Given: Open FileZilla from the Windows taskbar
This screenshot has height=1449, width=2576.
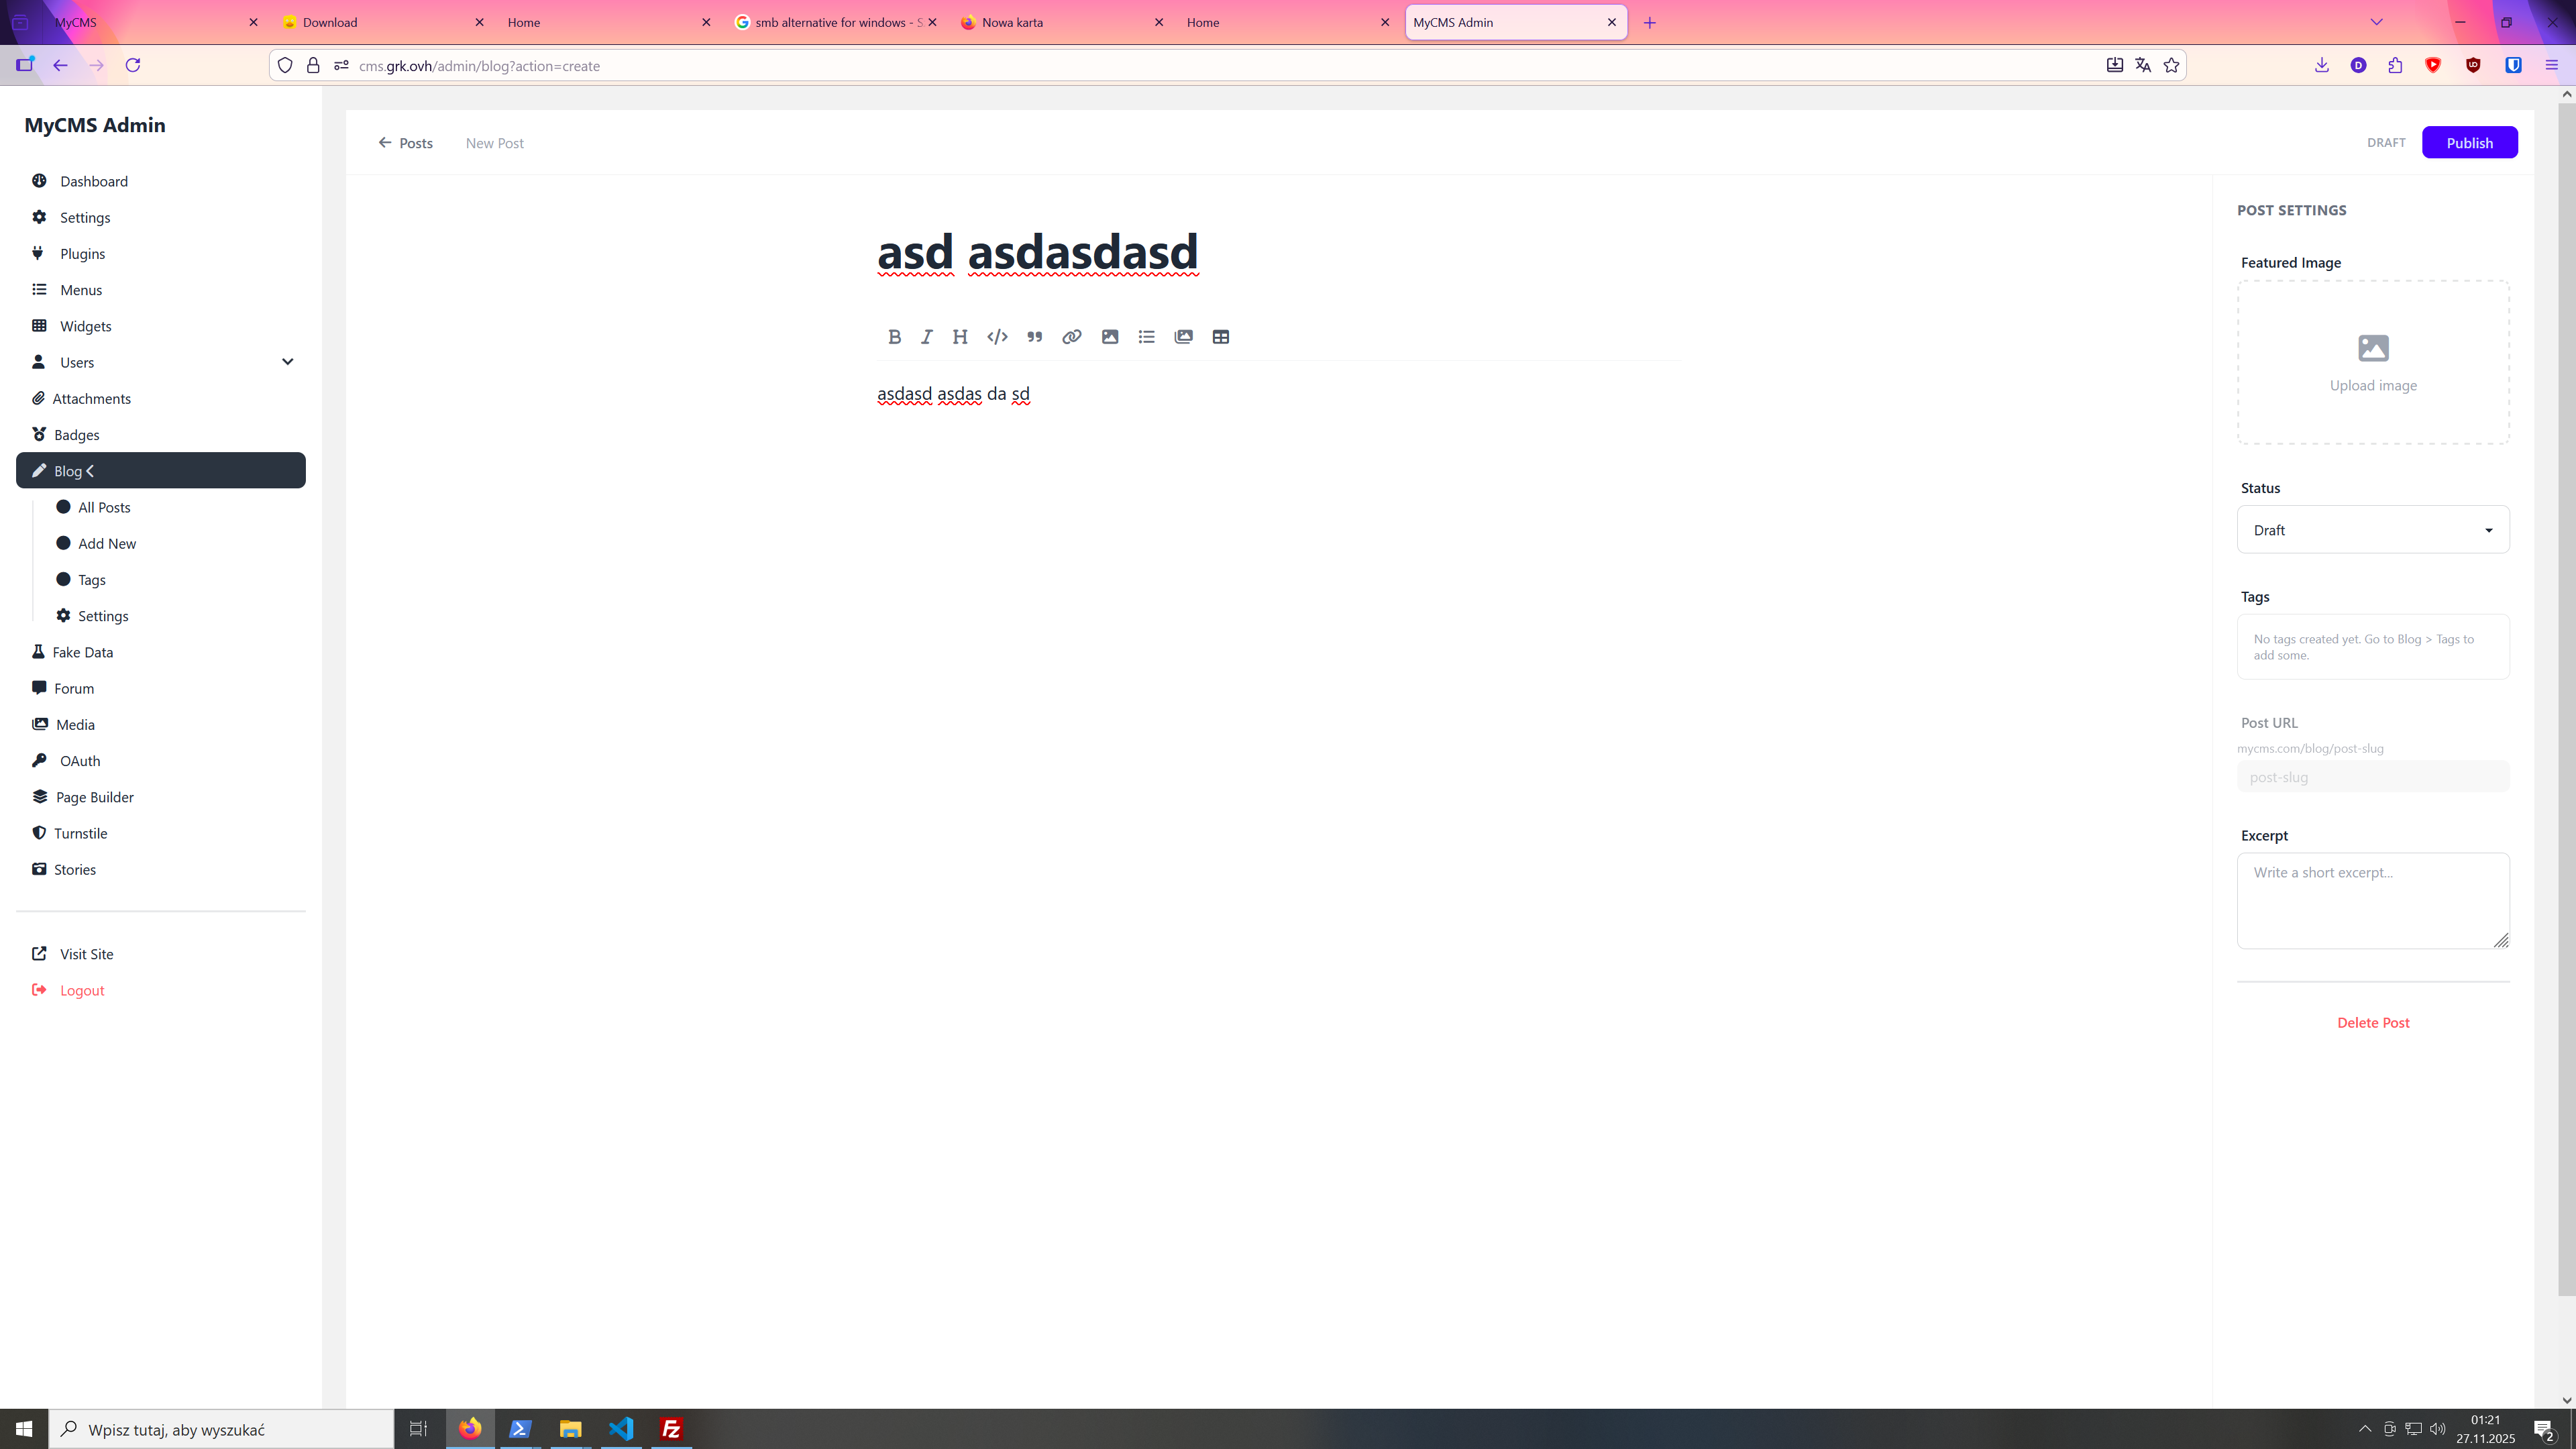Looking at the screenshot, I should point(671,1429).
